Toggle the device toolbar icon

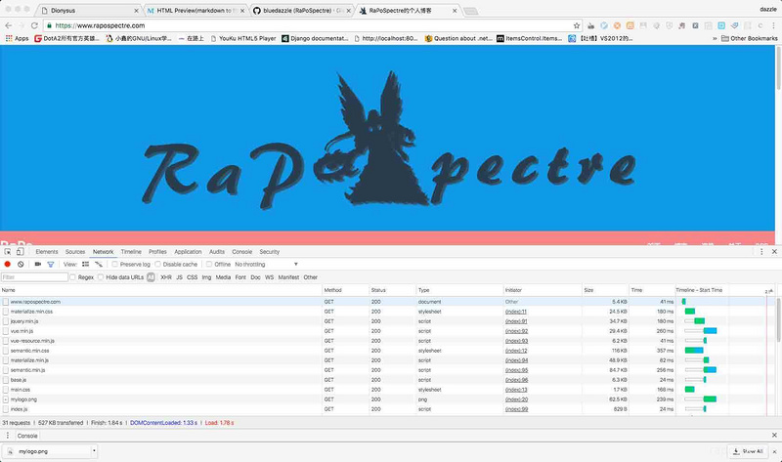click(x=20, y=252)
